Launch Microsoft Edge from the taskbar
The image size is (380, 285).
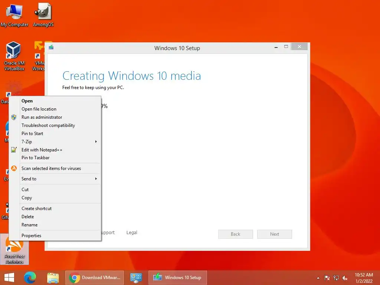[x=30, y=278]
